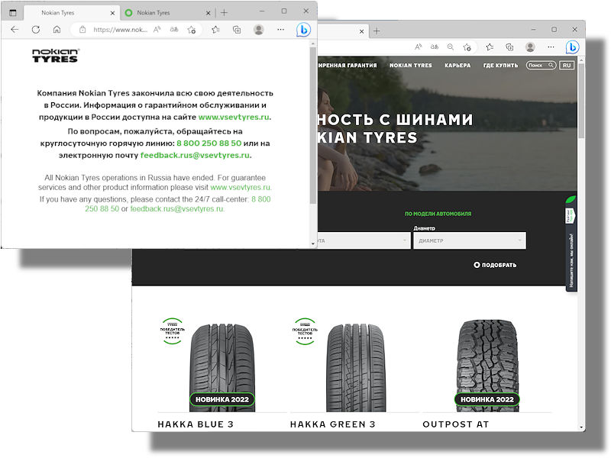Click the profile avatar in the back browser
The height and width of the screenshot is (458, 611).
[530, 47]
